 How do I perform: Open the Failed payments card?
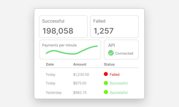(114, 27)
